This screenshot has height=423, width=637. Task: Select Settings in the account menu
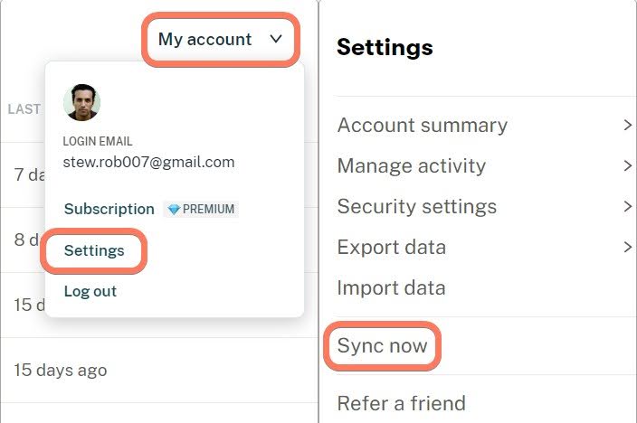click(x=94, y=250)
